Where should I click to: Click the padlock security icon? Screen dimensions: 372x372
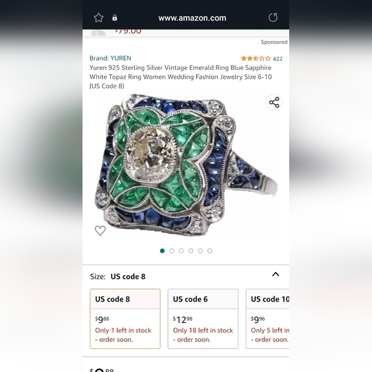click(115, 18)
